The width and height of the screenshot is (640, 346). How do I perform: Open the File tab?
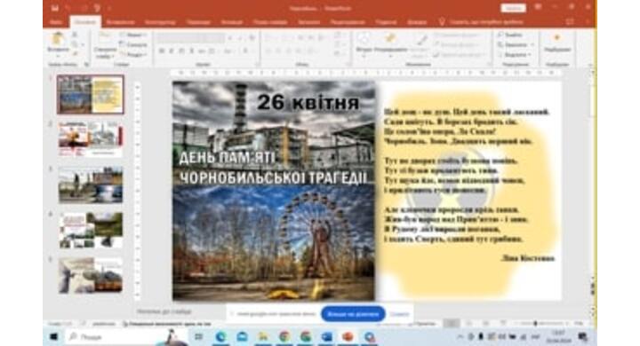(x=56, y=22)
